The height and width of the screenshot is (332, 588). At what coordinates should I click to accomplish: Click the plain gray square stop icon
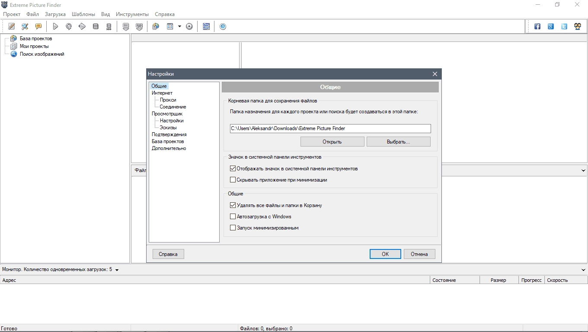coord(96,26)
